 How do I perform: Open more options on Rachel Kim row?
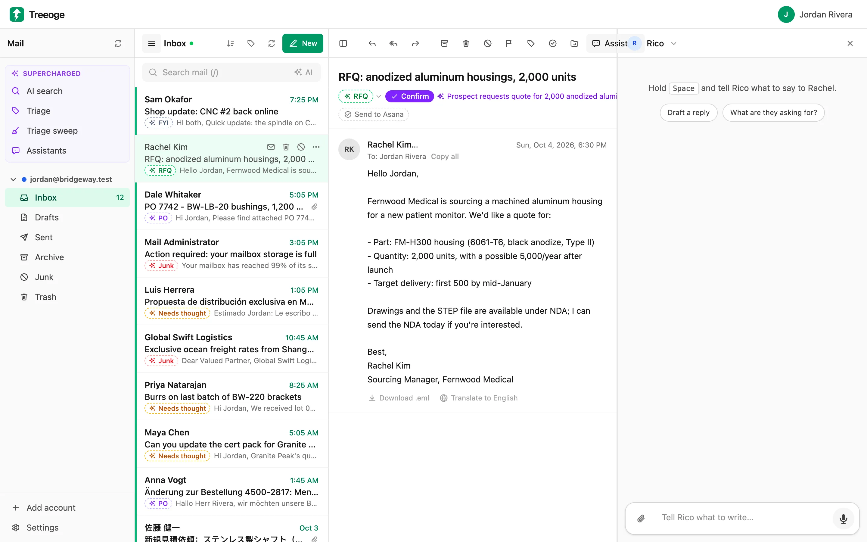(316, 147)
